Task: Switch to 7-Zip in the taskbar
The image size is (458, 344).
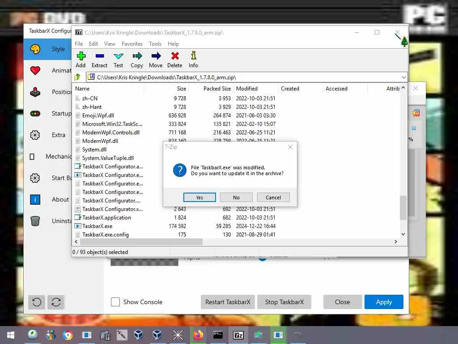Action: pos(238,335)
